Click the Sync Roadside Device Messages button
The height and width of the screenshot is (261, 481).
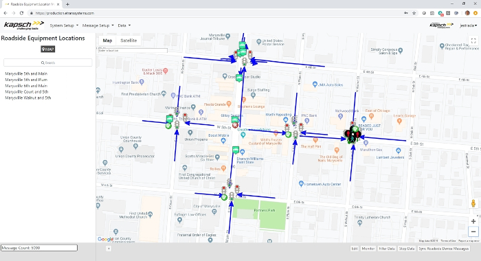pyautogui.click(x=444, y=249)
